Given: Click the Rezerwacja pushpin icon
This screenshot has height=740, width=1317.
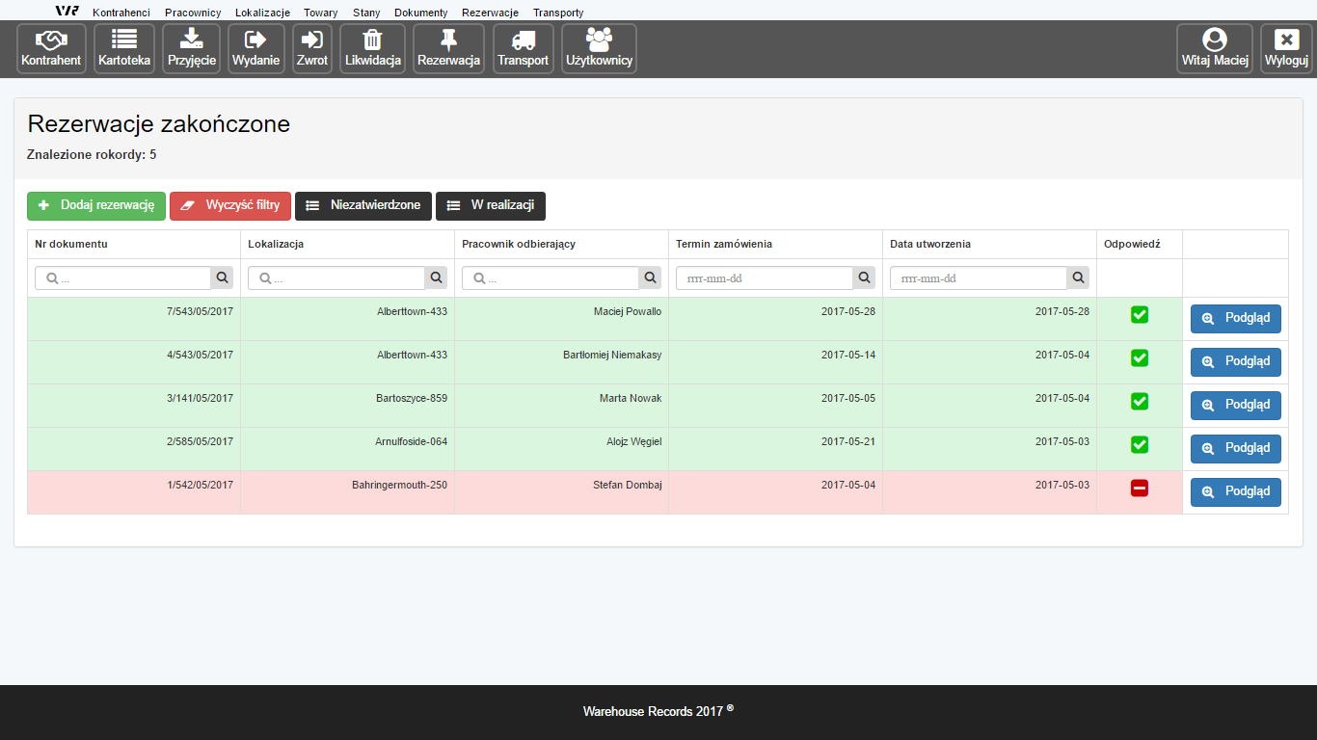Looking at the screenshot, I should coord(448,40).
